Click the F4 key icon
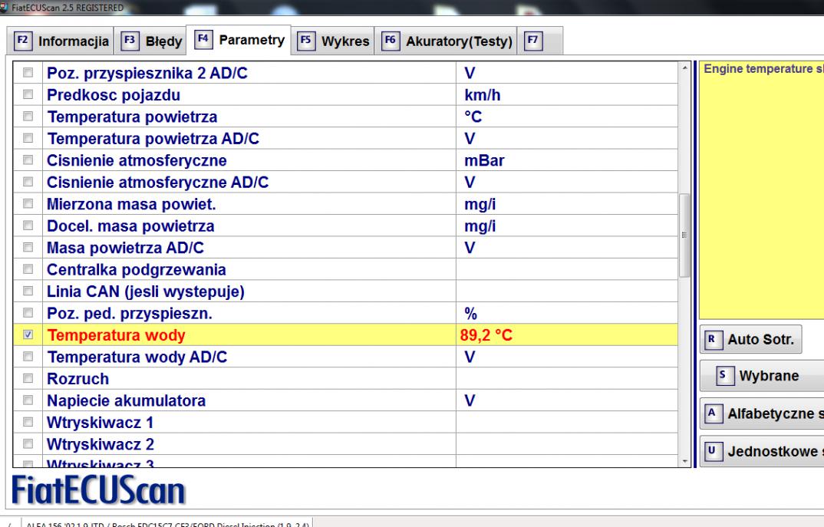 point(203,39)
